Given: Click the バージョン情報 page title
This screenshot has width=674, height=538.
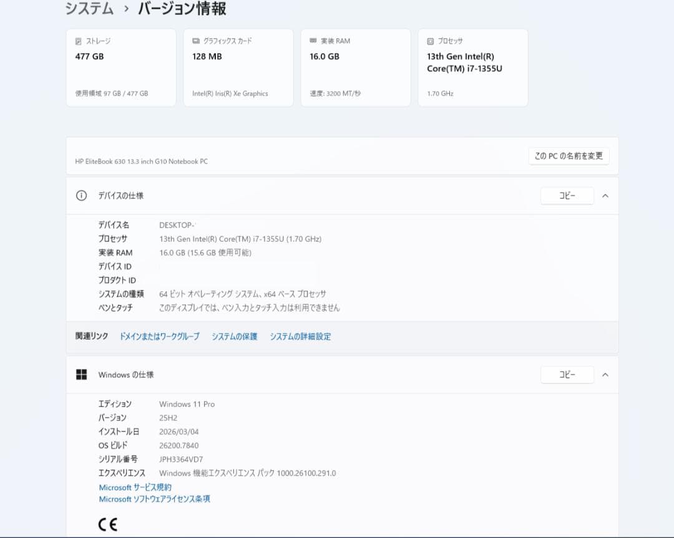Looking at the screenshot, I should 182,8.
